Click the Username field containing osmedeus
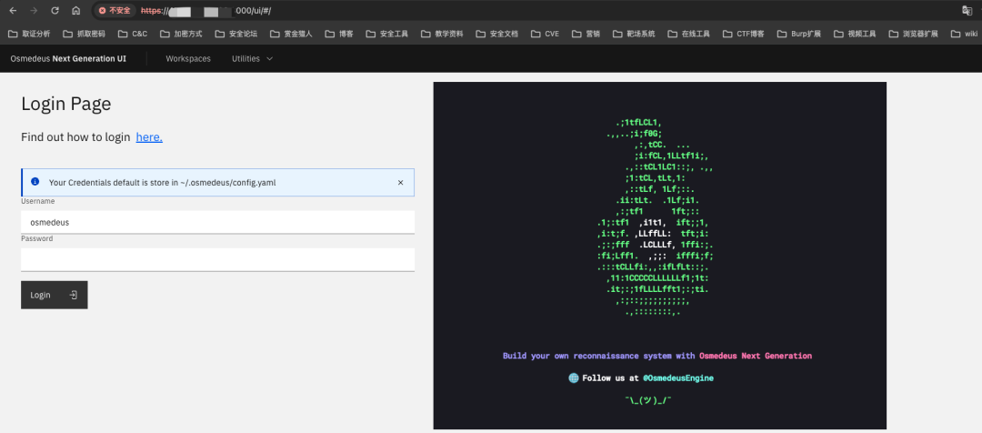 [x=218, y=222]
